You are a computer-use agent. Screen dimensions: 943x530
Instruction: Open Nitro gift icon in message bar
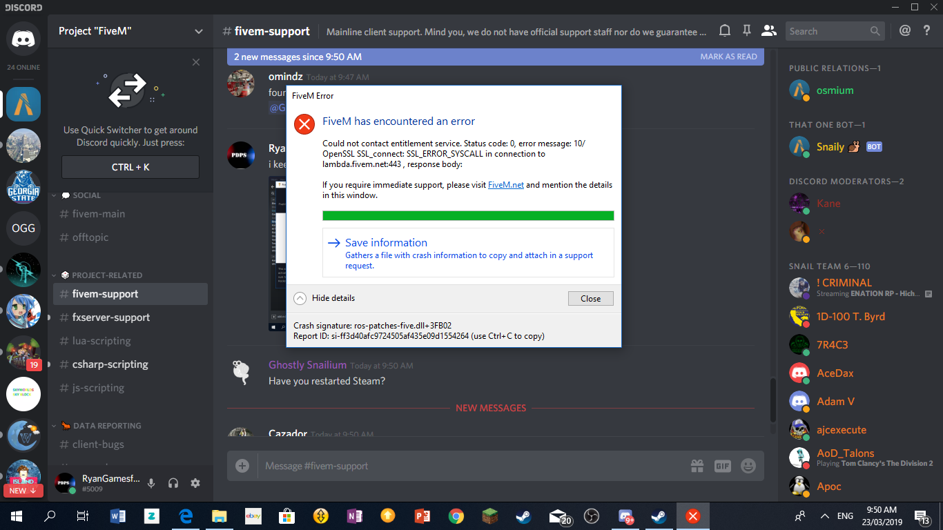click(x=697, y=466)
